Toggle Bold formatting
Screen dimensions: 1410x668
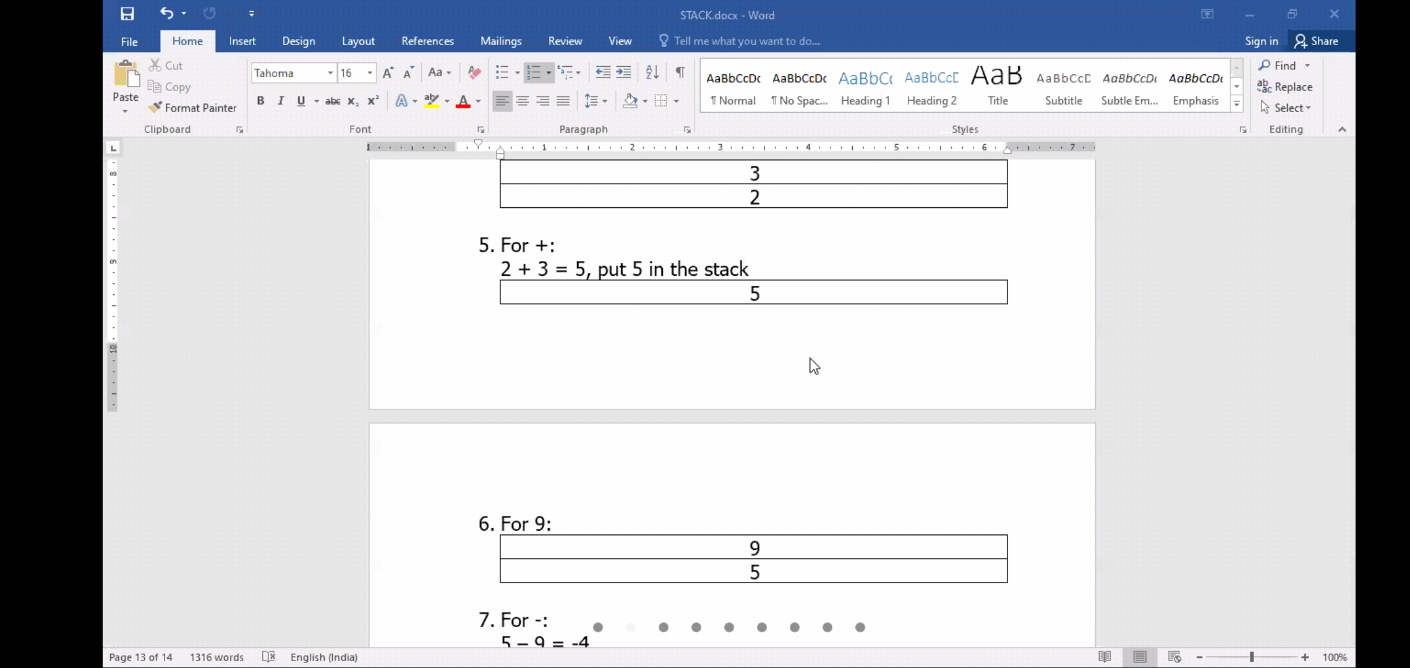[x=260, y=101]
